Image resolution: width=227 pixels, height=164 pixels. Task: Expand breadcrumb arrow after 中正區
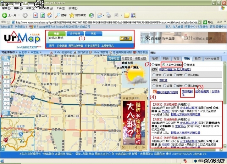coord(41,52)
